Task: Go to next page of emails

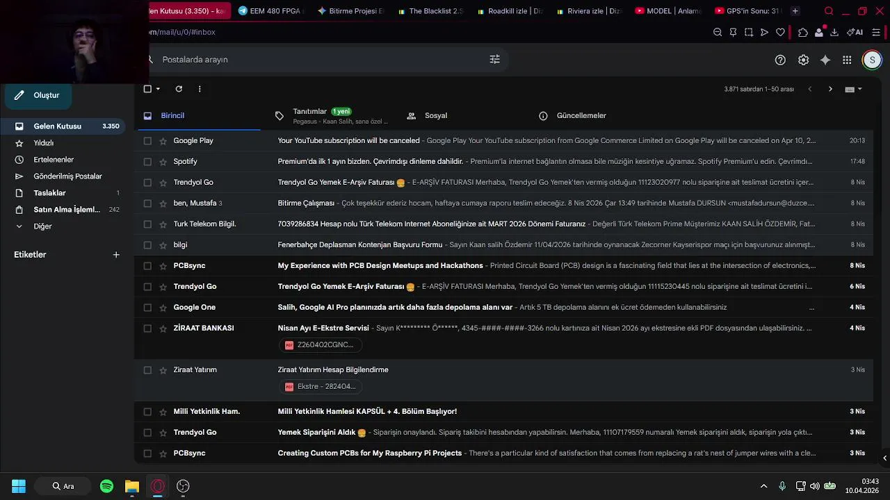Action: [830, 89]
